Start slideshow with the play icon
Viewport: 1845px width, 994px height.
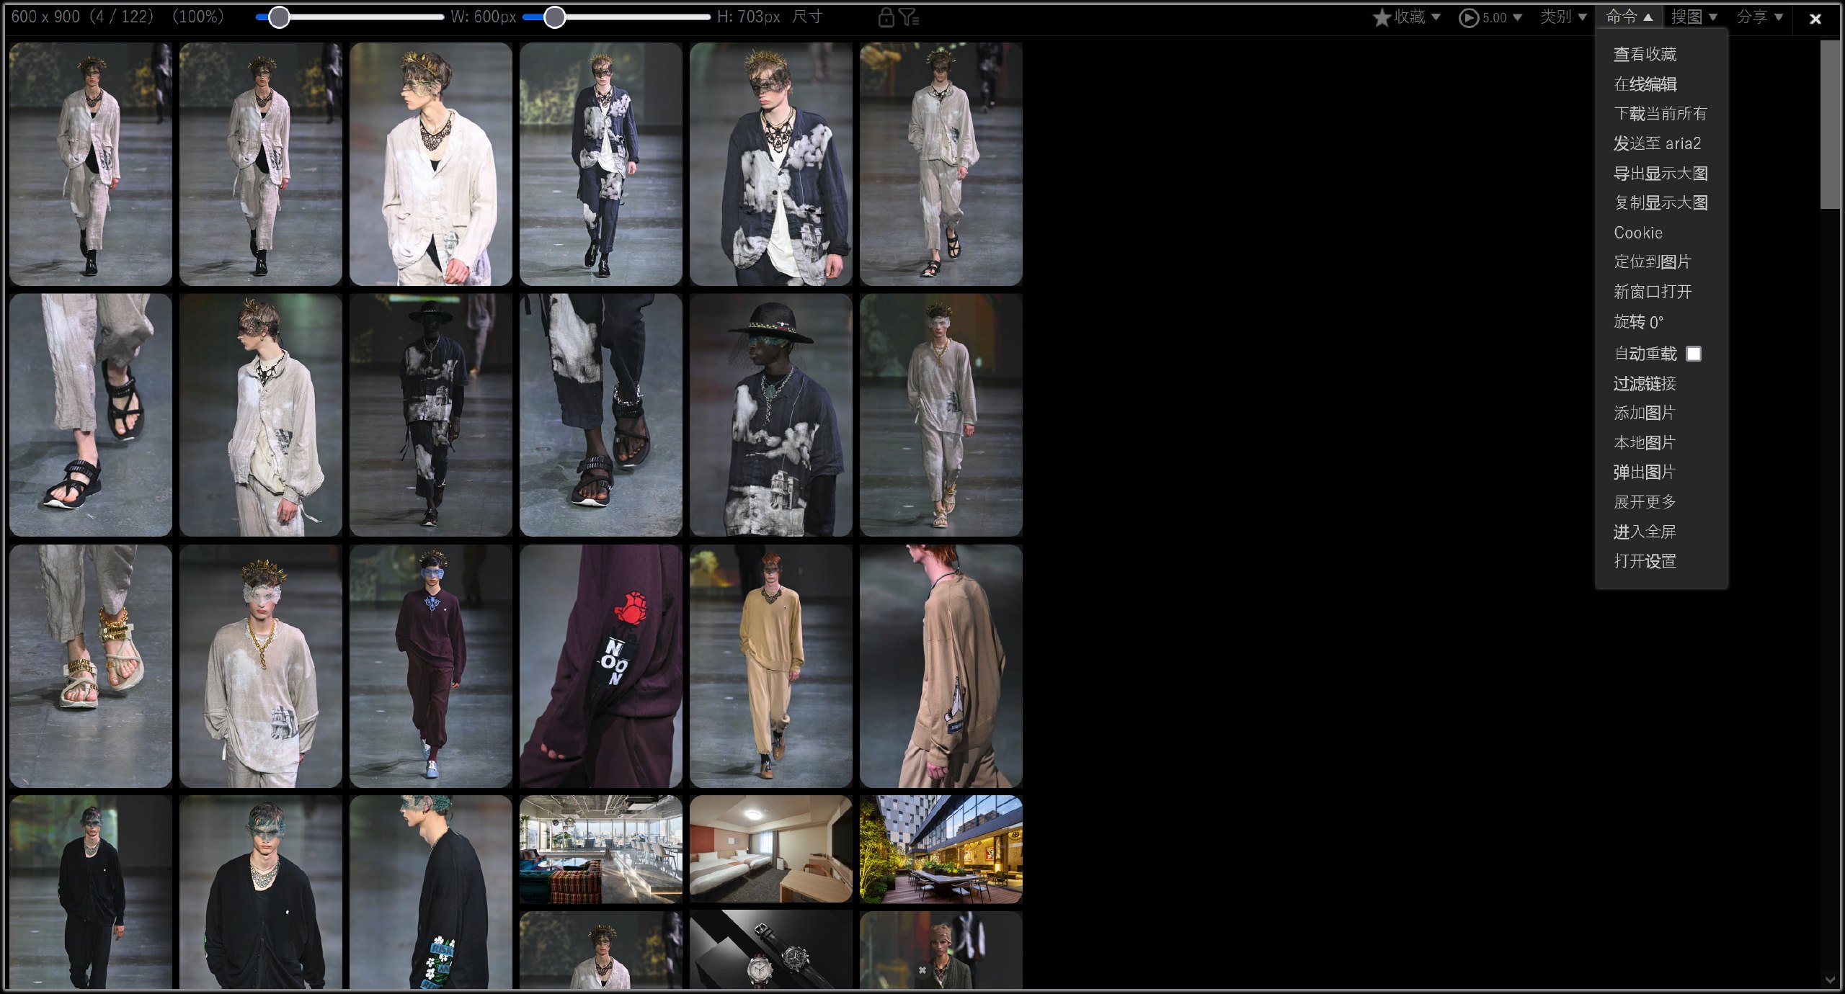[x=1468, y=17]
